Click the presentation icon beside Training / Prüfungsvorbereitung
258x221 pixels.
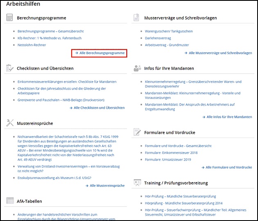click(x=137, y=183)
